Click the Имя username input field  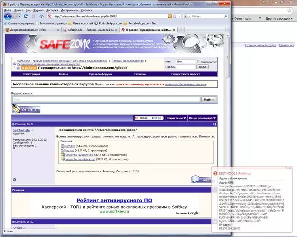[x=185, y=62]
